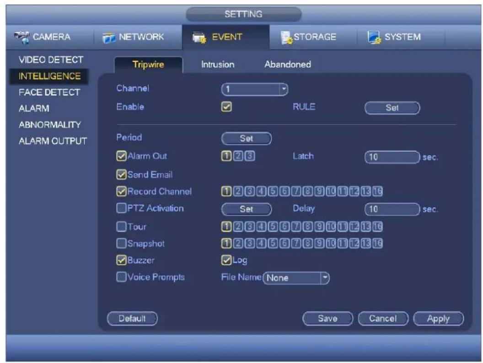The height and width of the screenshot is (363, 483).
Task: Enable the Voice Prompts checkbox
Action: 121,276
